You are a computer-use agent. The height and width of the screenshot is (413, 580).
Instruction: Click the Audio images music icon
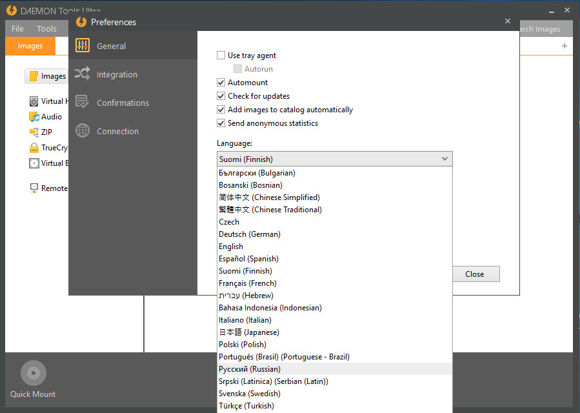34,117
